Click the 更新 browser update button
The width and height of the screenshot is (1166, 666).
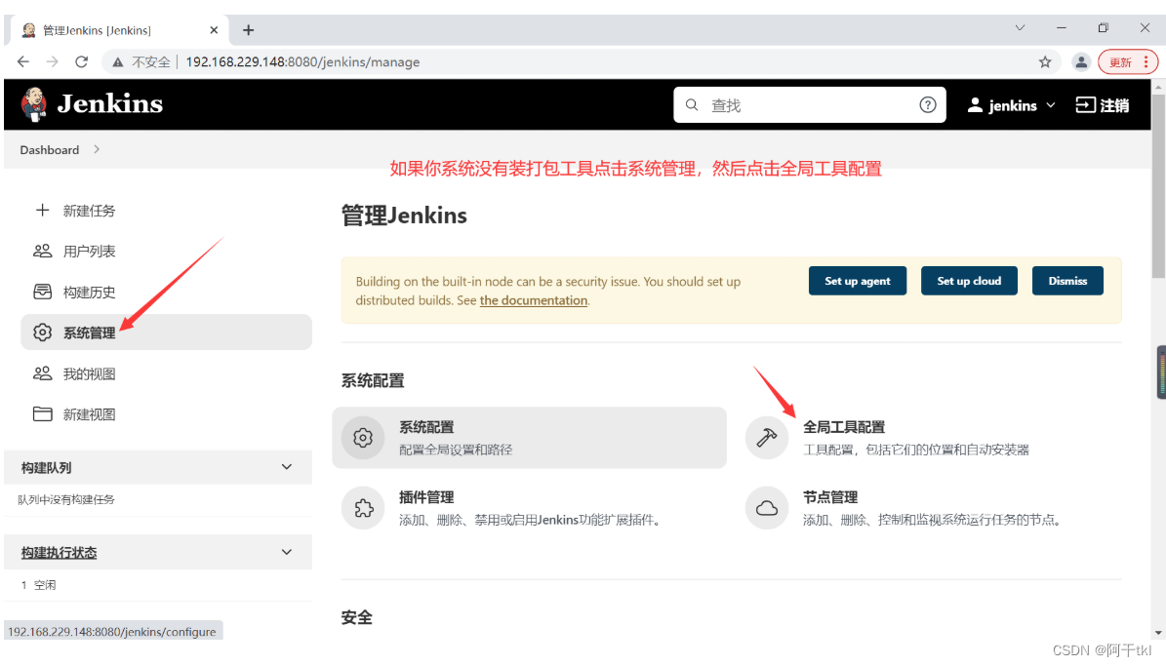tap(1120, 62)
